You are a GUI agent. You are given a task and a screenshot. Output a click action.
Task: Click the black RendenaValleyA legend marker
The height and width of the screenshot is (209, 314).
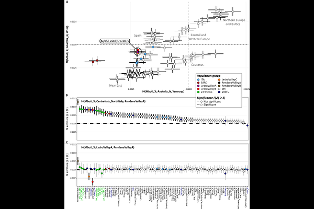pos(219,83)
